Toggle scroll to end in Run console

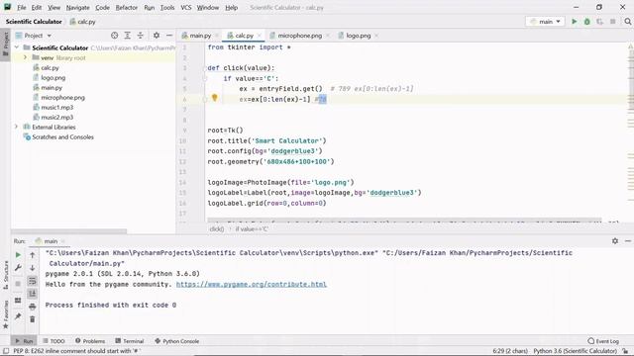point(33,294)
